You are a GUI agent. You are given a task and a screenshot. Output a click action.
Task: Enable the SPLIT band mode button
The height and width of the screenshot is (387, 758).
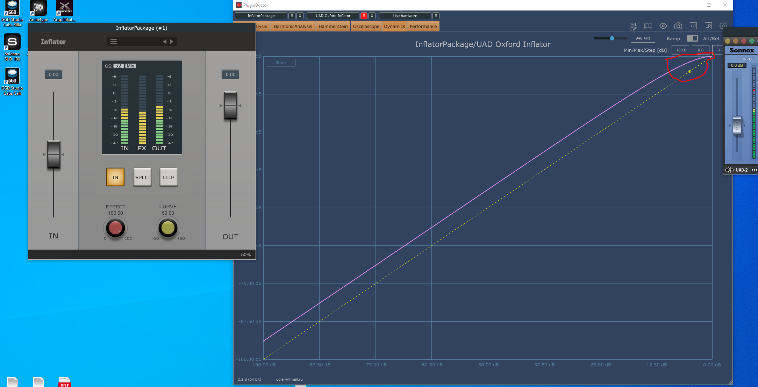tap(142, 177)
